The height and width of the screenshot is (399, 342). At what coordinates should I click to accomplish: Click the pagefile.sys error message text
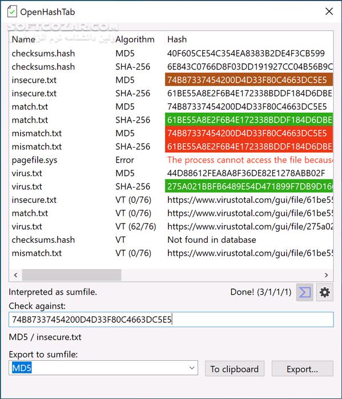tap(250, 160)
